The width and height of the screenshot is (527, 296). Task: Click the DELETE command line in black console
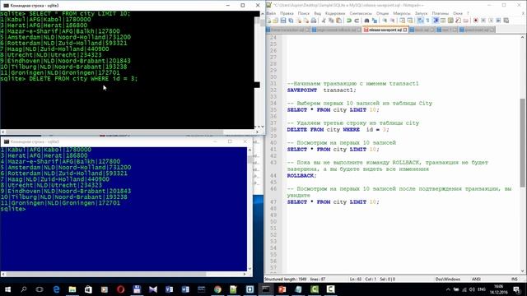point(69,79)
